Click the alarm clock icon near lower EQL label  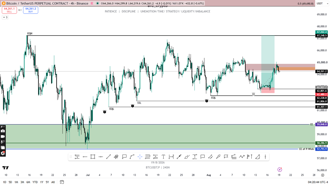tap(105, 112)
